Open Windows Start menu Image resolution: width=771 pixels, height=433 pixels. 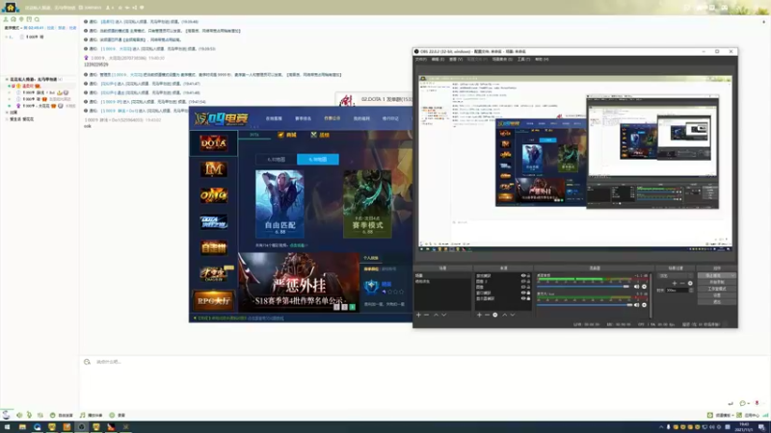(7, 427)
